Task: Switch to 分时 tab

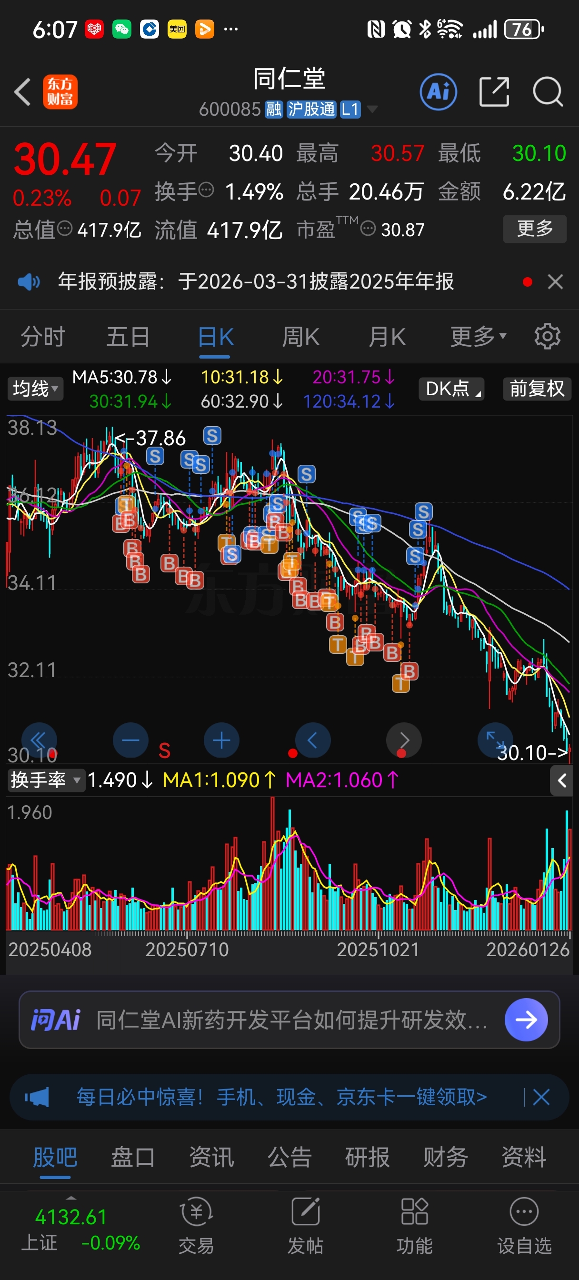Action: pyautogui.click(x=43, y=336)
